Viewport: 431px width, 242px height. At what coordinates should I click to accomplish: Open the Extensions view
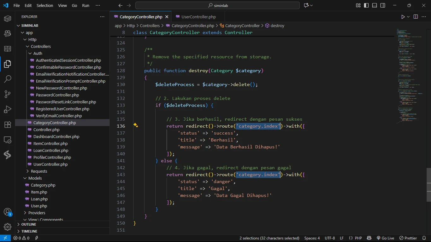(x=8, y=124)
